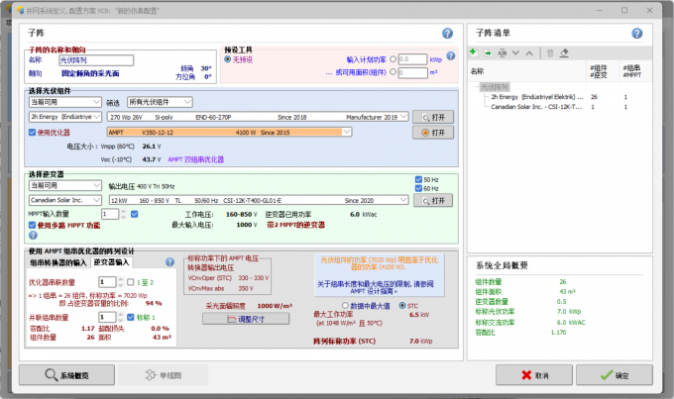
Task: Select the 无预设 radio button
Action: [x=228, y=59]
